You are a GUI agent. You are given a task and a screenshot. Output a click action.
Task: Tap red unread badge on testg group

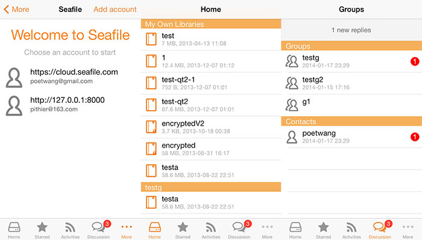415,61
